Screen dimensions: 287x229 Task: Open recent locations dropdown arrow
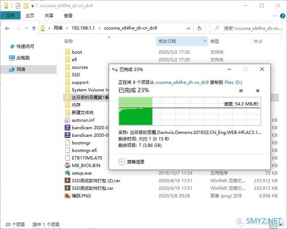pyautogui.click(x=27, y=28)
